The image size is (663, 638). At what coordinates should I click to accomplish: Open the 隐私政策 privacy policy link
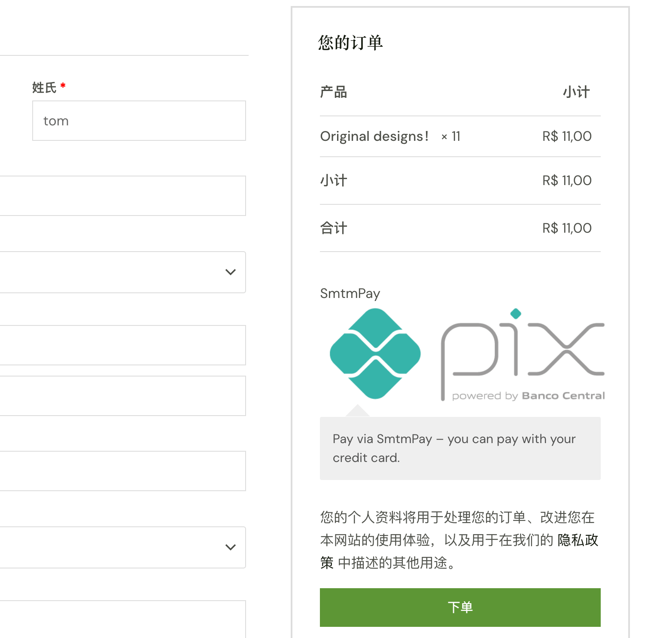(578, 540)
